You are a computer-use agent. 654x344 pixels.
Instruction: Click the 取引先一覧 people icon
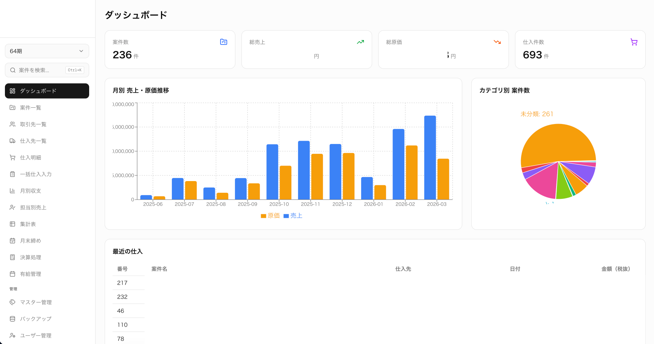click(12, 124)
